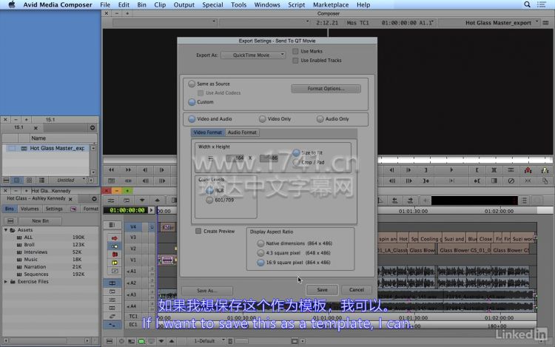The width and height of the screenshot is (555, 347).
Task: Click the Copy to Clipboard icon
Action: pyautogui.click(x=545, y=181)
